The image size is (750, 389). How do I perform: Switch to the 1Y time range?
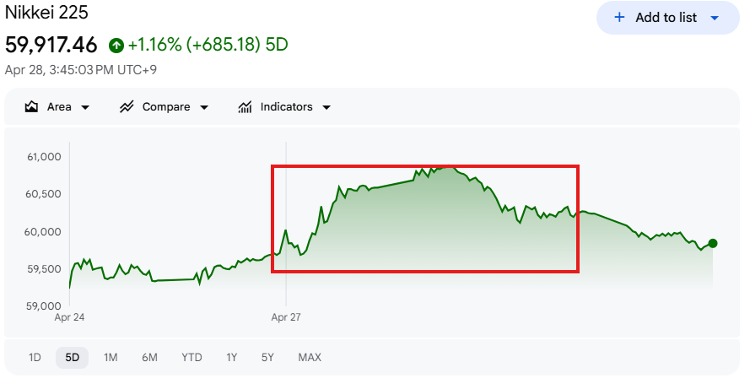[x=231, y=358]
